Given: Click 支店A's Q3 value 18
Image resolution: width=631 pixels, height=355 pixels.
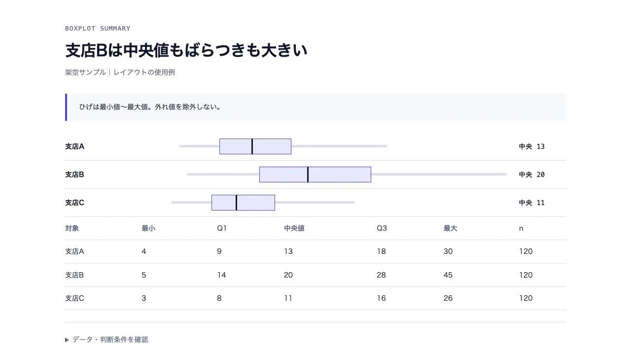Looking at the screenshot, I should pyautogui.click(x=382, y=251).
